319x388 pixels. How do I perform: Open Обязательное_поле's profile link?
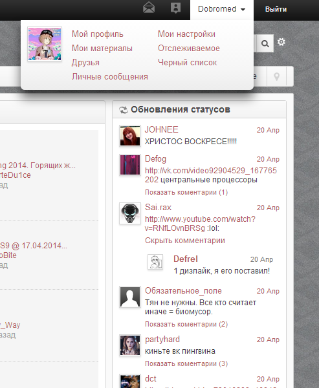coord(183,291)
